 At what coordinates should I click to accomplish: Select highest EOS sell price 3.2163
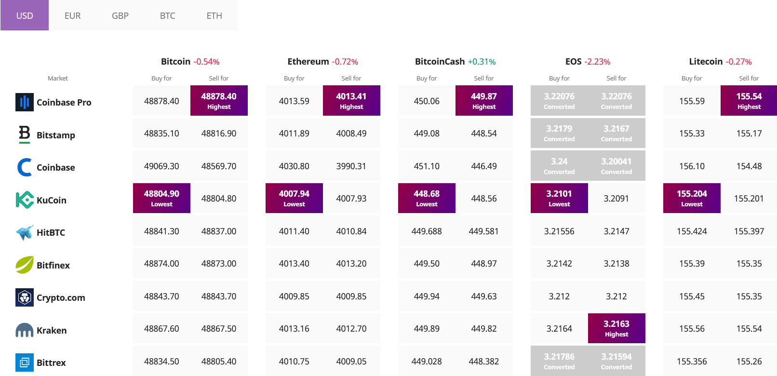tap(616, 328)
